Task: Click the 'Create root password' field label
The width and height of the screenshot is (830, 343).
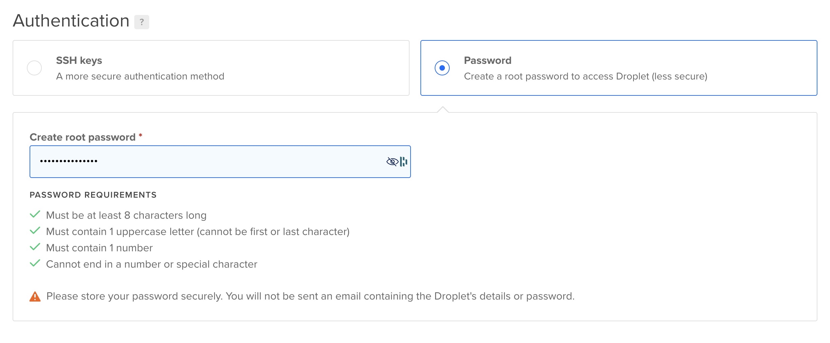Action: click(83, 137)
